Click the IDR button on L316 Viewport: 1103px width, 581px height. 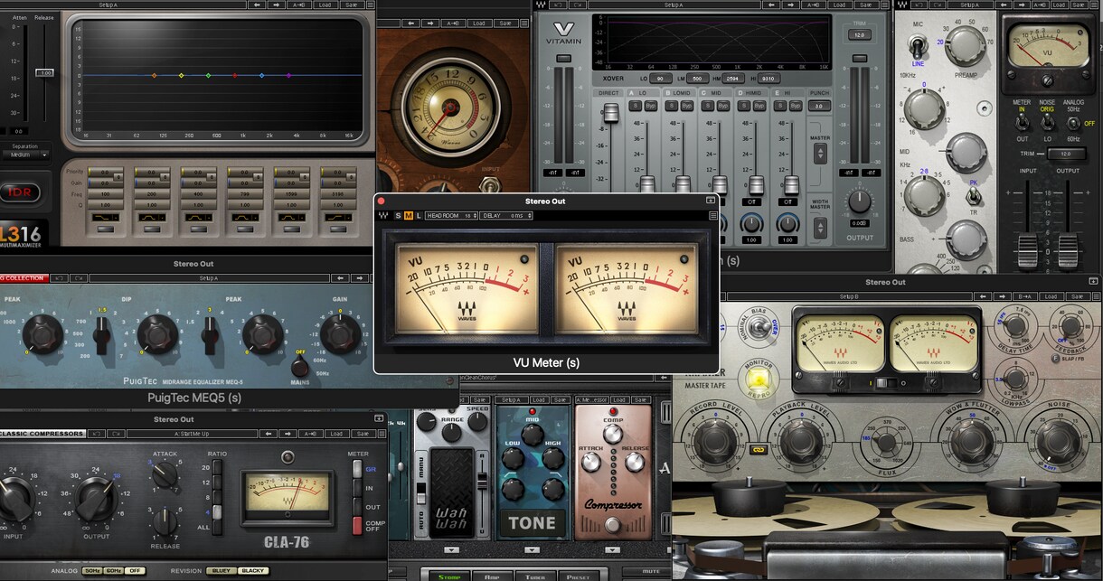point(18,192)
